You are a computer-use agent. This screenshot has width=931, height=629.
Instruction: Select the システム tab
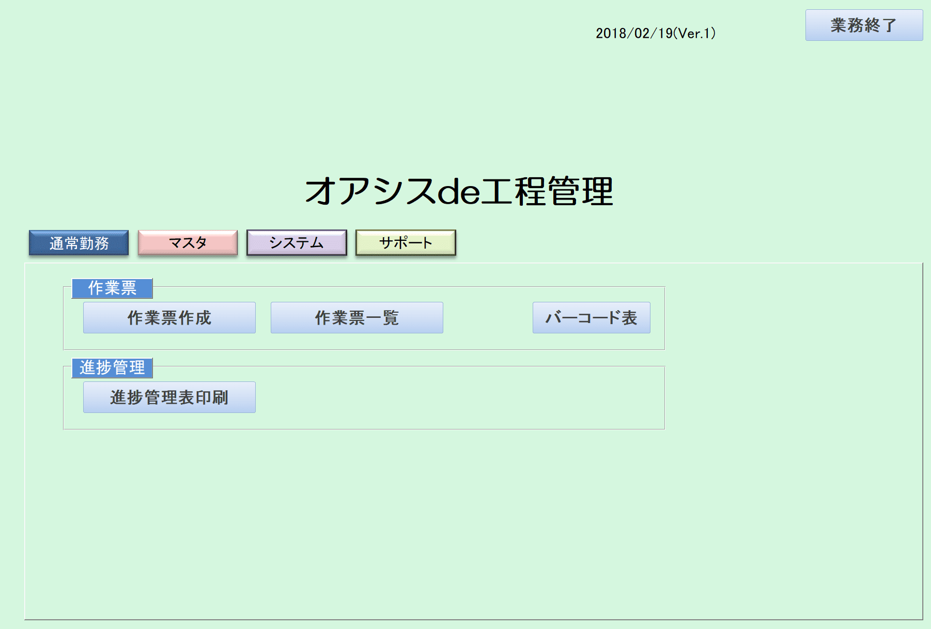point(297,243)
